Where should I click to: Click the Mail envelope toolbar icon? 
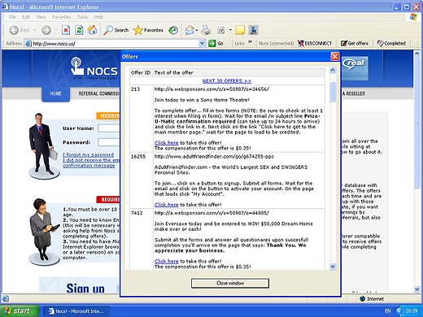(190, 30)
